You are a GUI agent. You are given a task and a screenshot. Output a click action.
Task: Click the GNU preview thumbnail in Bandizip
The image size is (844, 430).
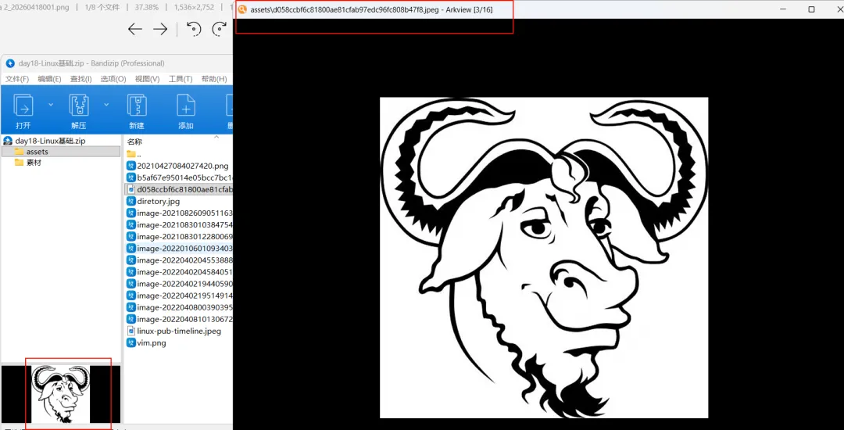click(x=61, y=394)
